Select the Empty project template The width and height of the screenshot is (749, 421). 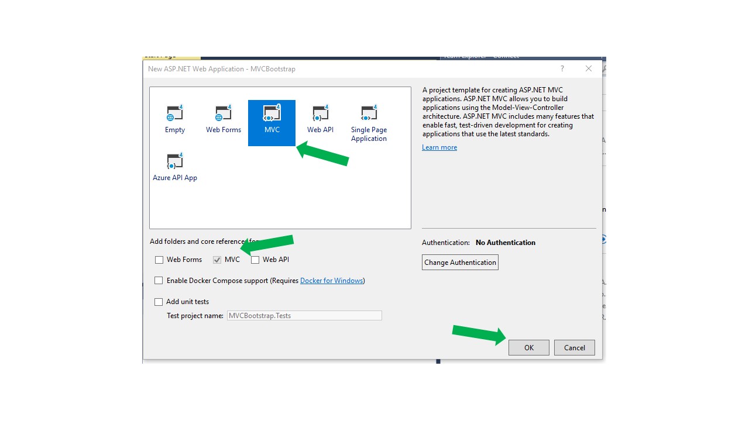[x=175, y=120]
